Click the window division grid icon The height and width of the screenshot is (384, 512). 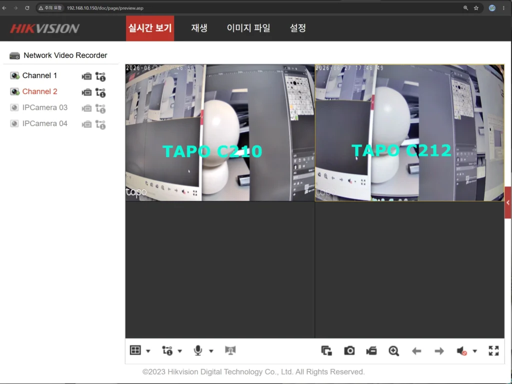click(135, 350)
